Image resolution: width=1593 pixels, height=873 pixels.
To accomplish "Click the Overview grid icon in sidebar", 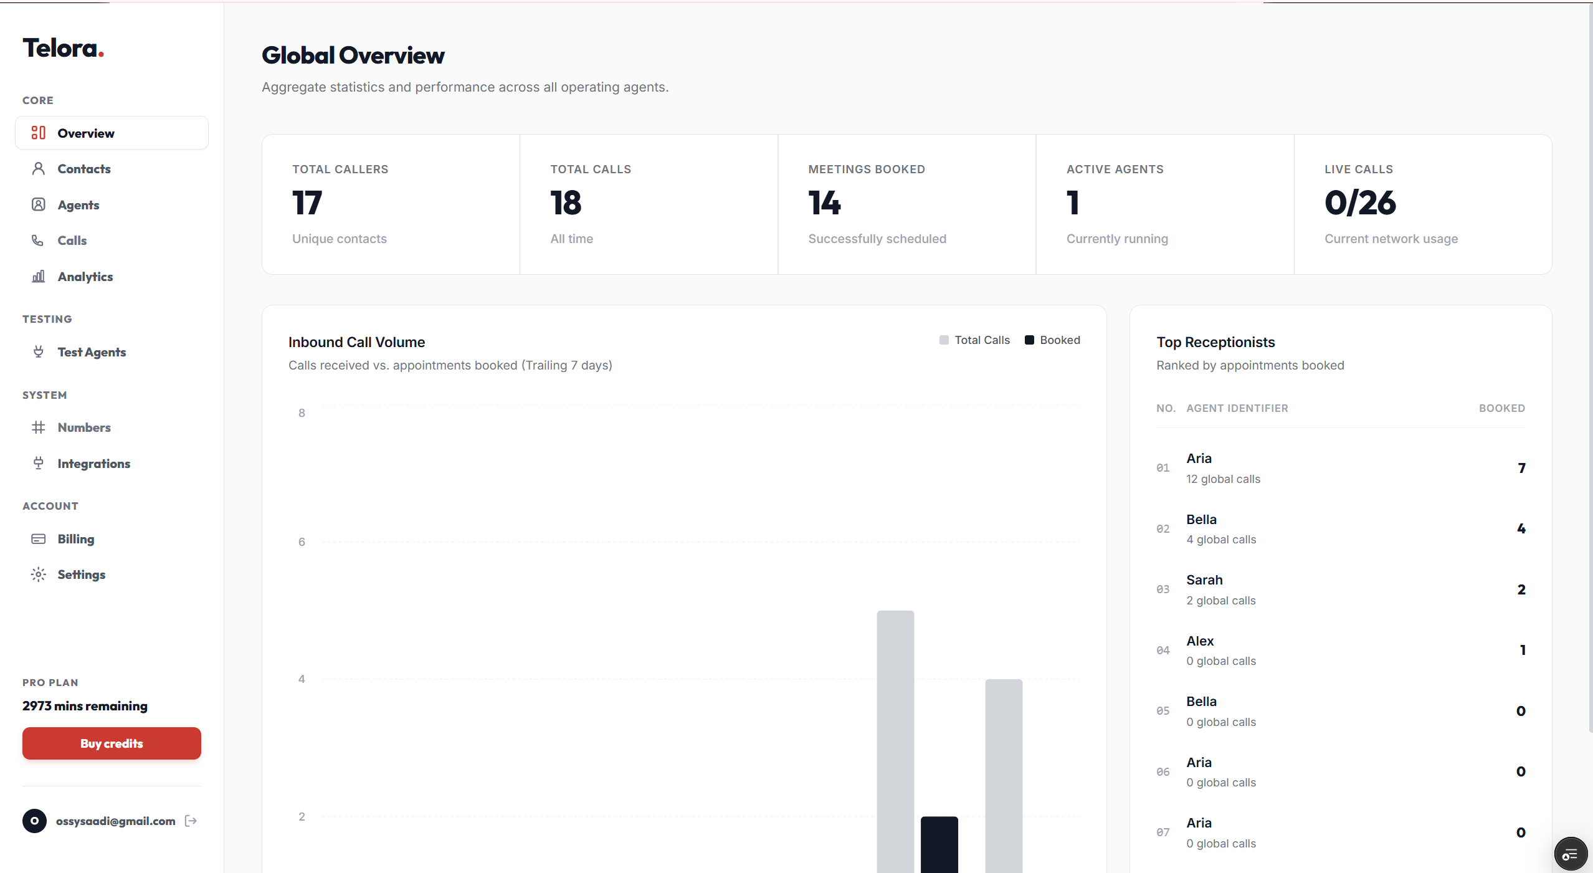I will pos(39,133).
